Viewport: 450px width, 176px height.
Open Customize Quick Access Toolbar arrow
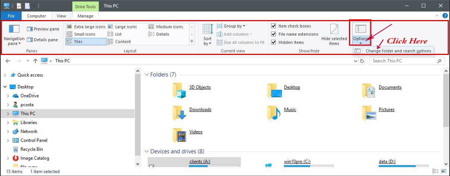point(34,6)
